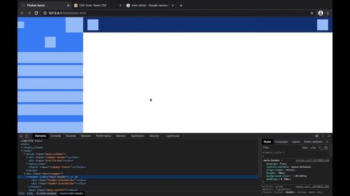The width and height of the screenshot is (350, 196).
Task: Open the Security panel tab
Action: pos(154,136)
